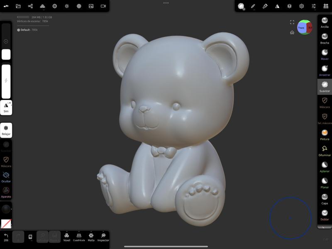
Task: Select the Sel. máscara tool
Action: [325, 119]
